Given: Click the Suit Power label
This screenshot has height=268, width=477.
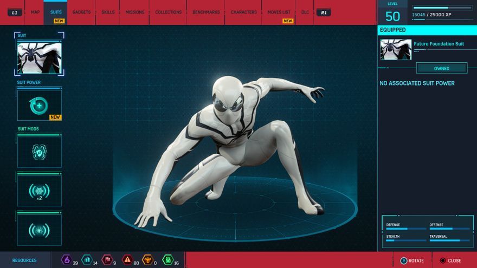Looking at the screenshot, I should point(29,82).
